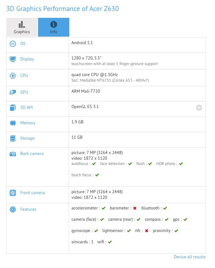
Task: Click the OS row icon
Action: [13, 44]
